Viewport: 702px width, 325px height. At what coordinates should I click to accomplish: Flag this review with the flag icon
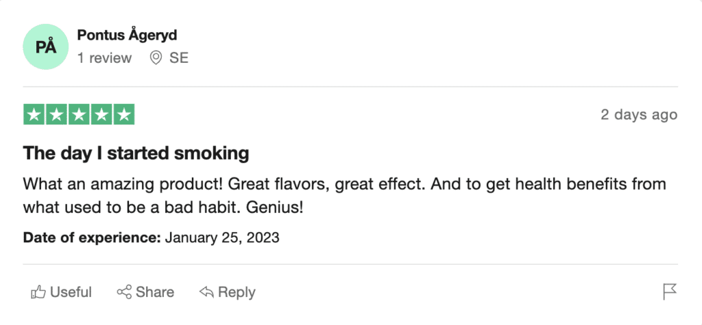coord(670,293)
